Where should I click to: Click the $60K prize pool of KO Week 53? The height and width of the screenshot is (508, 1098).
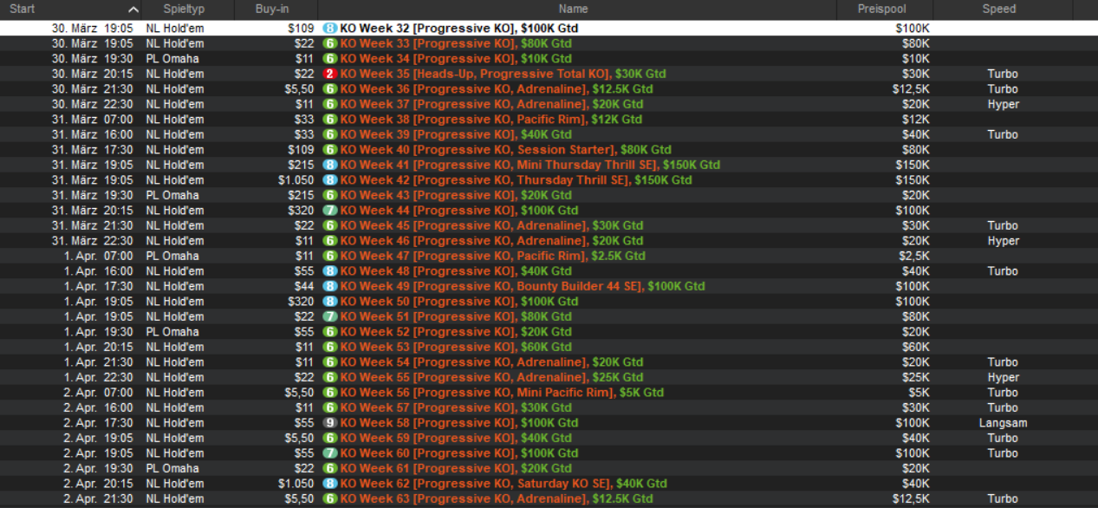click(x=916, y=347)
